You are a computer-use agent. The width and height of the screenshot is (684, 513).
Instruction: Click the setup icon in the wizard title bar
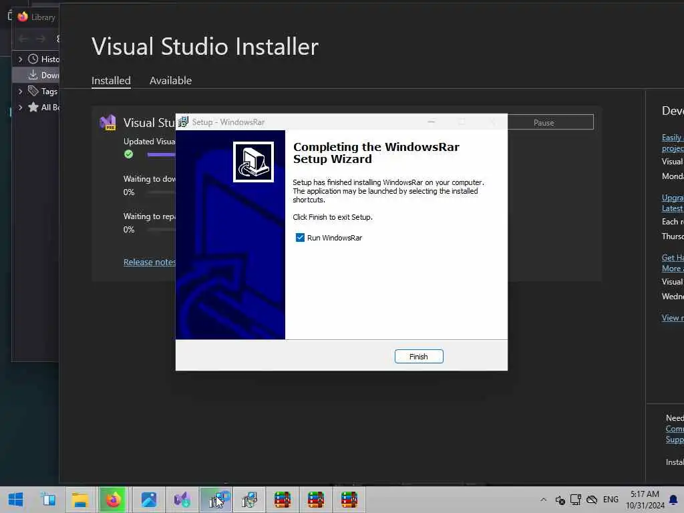(183, 122)
